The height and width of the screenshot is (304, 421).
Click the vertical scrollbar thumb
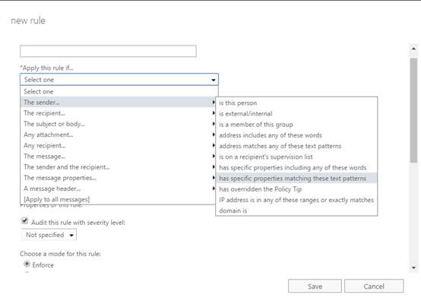(x=413, y=110)
